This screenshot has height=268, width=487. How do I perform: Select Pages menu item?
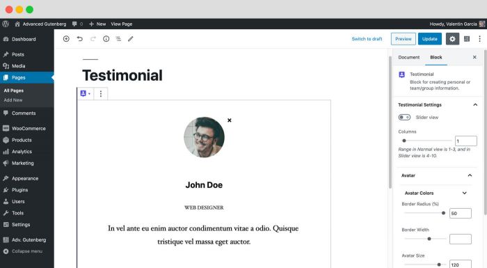point(27,77)
